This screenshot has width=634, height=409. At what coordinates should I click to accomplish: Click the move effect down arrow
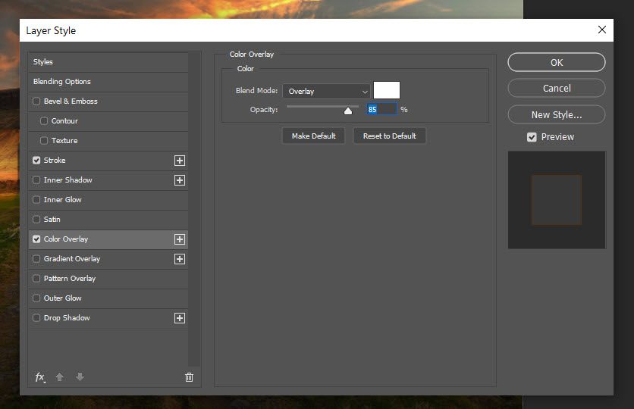point(80,377)
